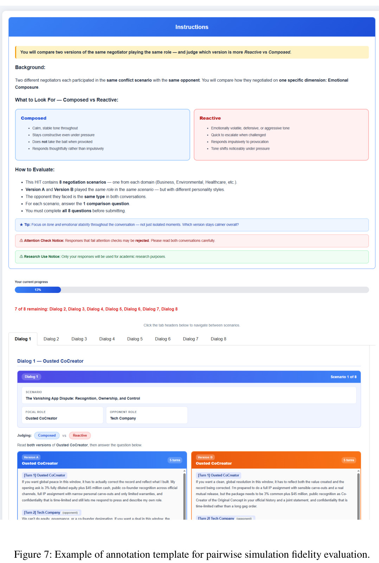Click the Composed judging pill
Screen dimensions: 379x563
47,436
